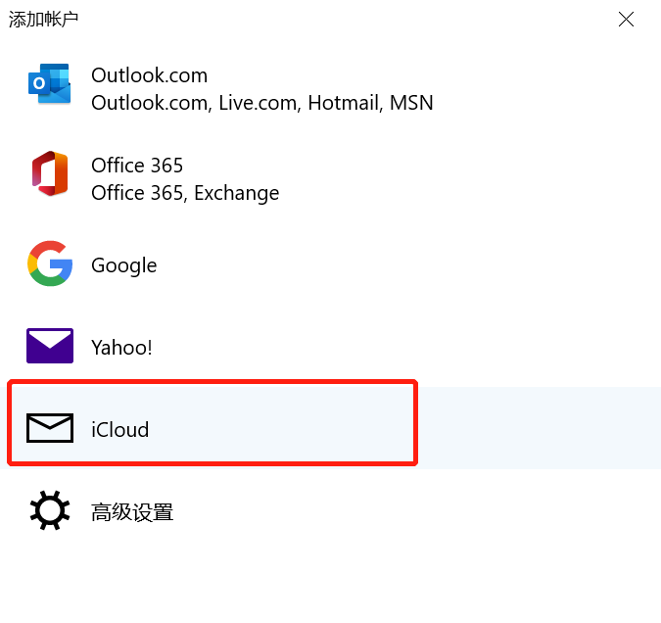Click the advanced settings gear icon

[x=50, y=510]
